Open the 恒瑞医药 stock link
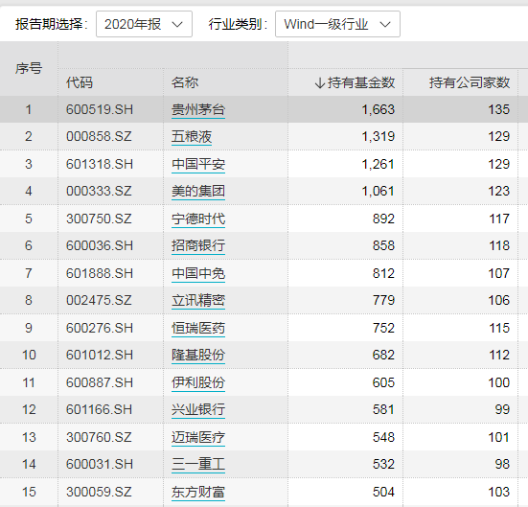This screenshot has height=507, width=528. coord(198,328)
